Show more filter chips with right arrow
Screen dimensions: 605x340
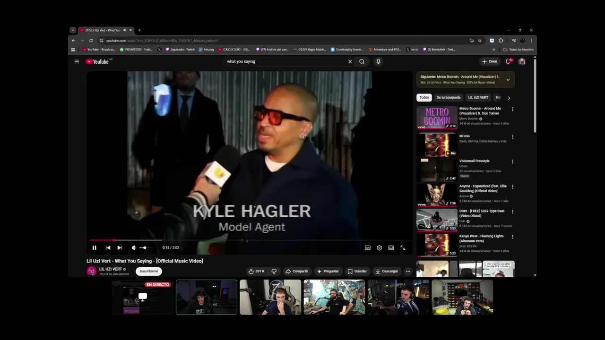pyautogui.click(x=509, y=98)
